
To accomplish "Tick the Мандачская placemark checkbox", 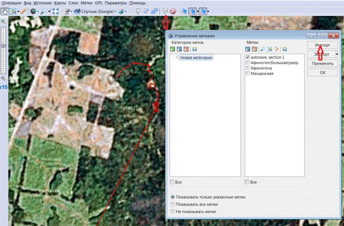I will coord(248,74).
